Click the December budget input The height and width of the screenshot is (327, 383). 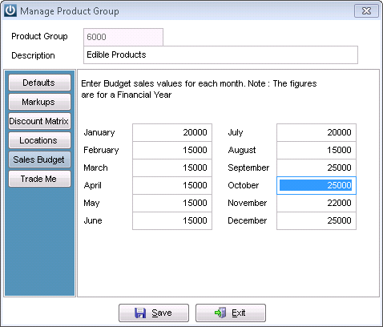[316, 220]
